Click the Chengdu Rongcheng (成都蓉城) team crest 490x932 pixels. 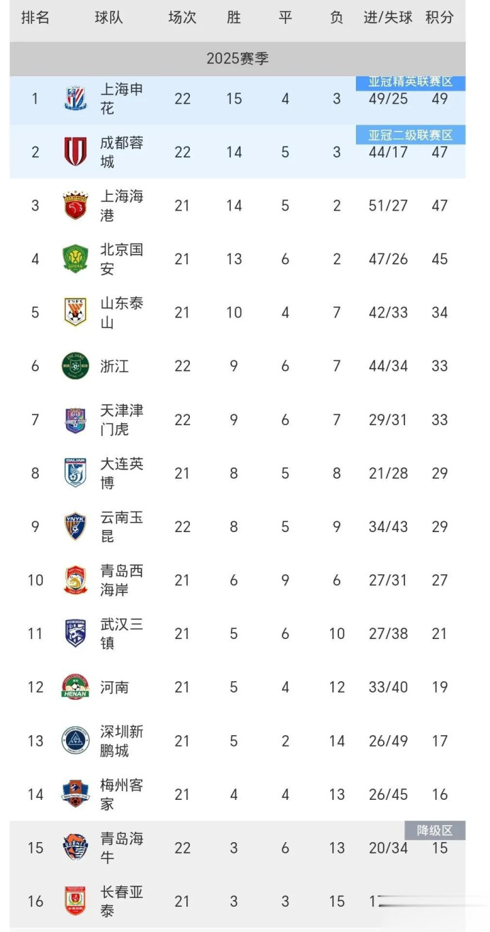tap(76, 152)
